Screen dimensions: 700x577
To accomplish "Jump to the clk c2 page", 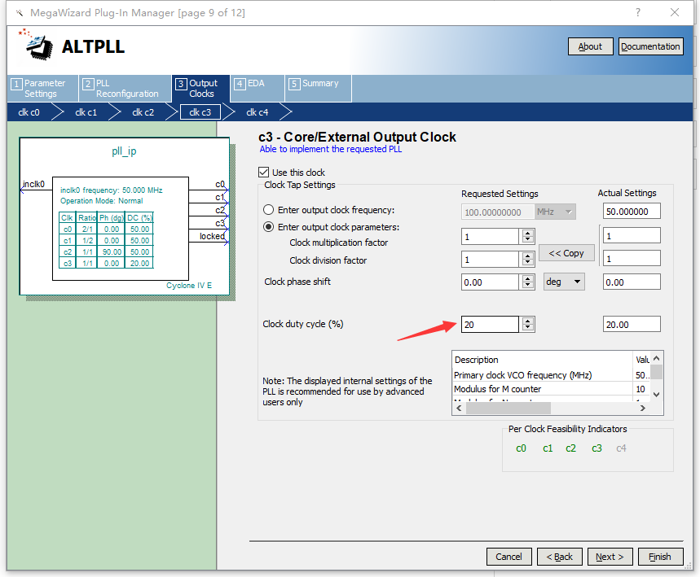I will tap(143, 112).
